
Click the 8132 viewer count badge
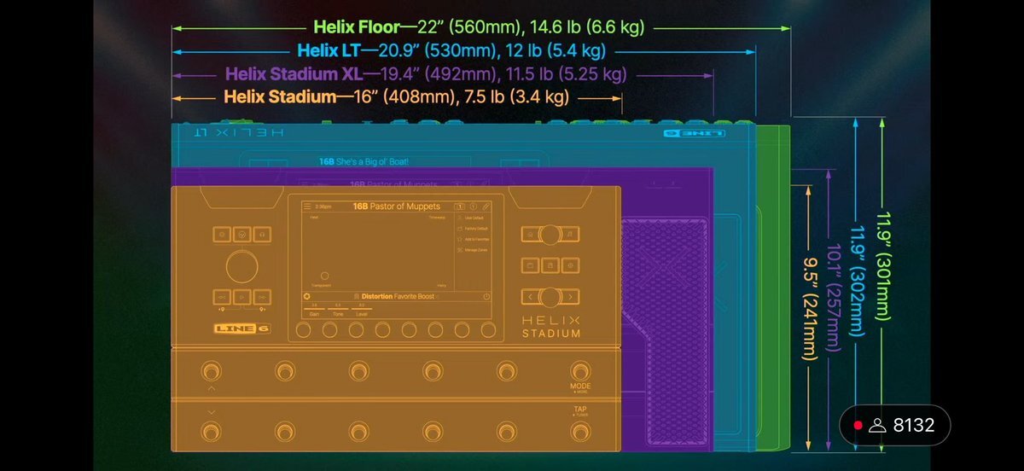[896, 425]
